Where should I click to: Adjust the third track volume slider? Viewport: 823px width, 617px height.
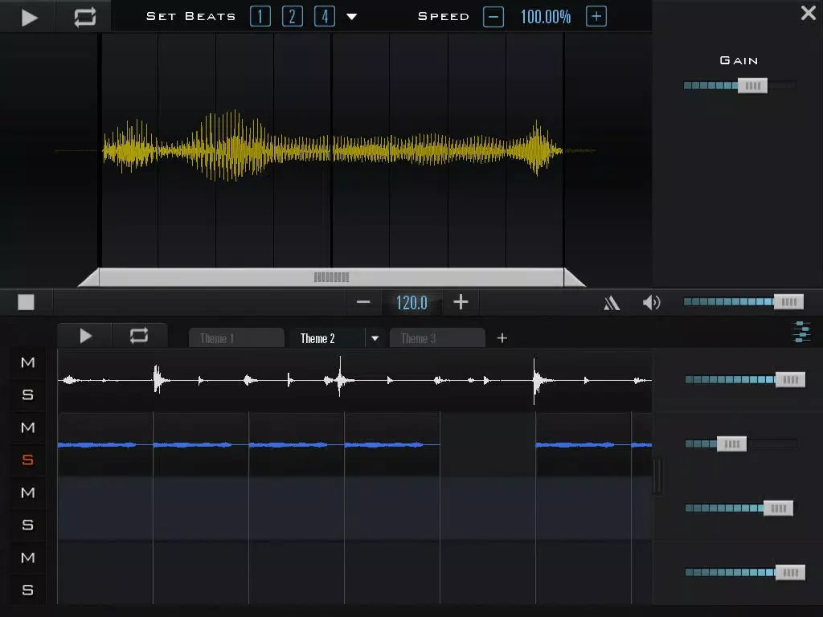point(778,508)
